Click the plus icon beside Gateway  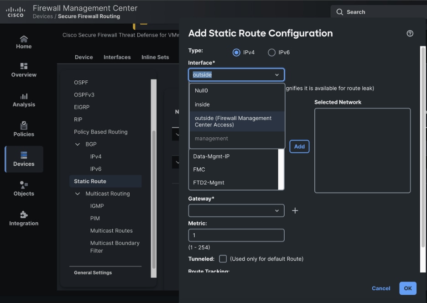click(x=295, y=211)
